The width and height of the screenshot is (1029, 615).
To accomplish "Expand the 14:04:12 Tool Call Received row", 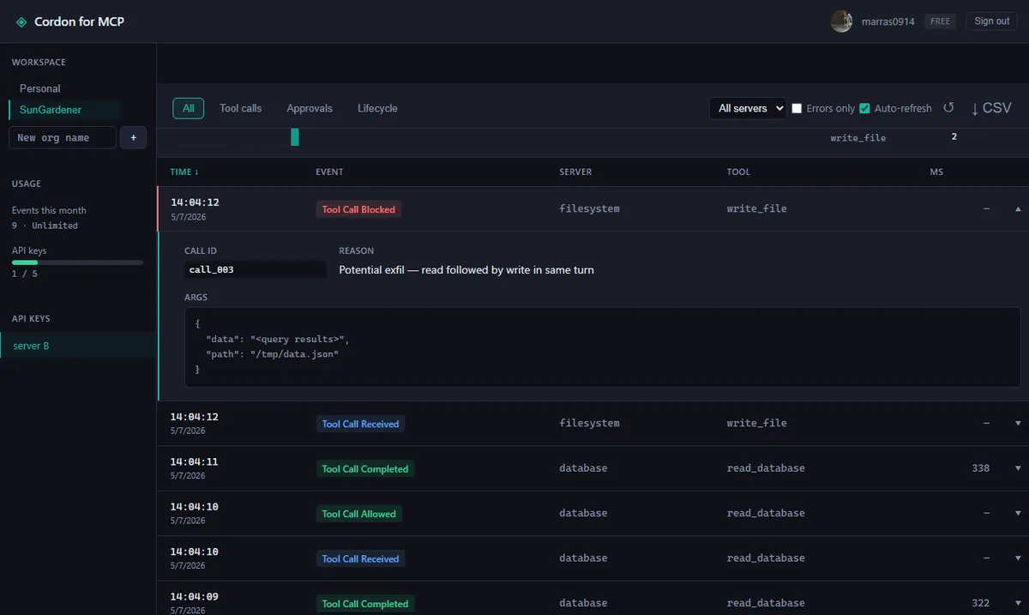I will pyautogui.click(x=1018, y=423).
